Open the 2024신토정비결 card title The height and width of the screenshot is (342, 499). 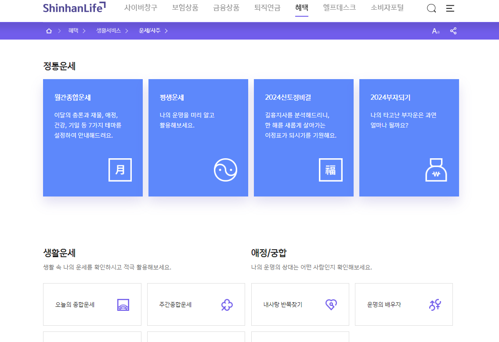pyautogui.click(x=288, y=98)
